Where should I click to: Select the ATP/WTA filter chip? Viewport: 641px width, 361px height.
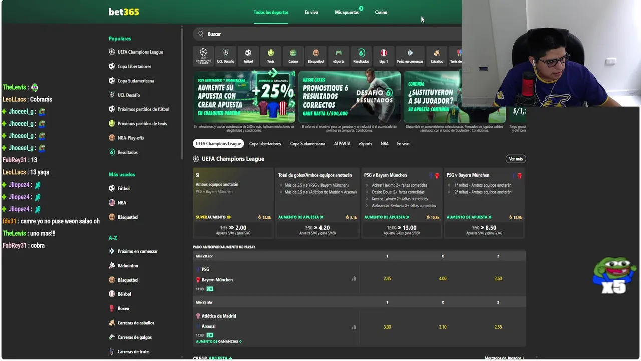(342, 144)
